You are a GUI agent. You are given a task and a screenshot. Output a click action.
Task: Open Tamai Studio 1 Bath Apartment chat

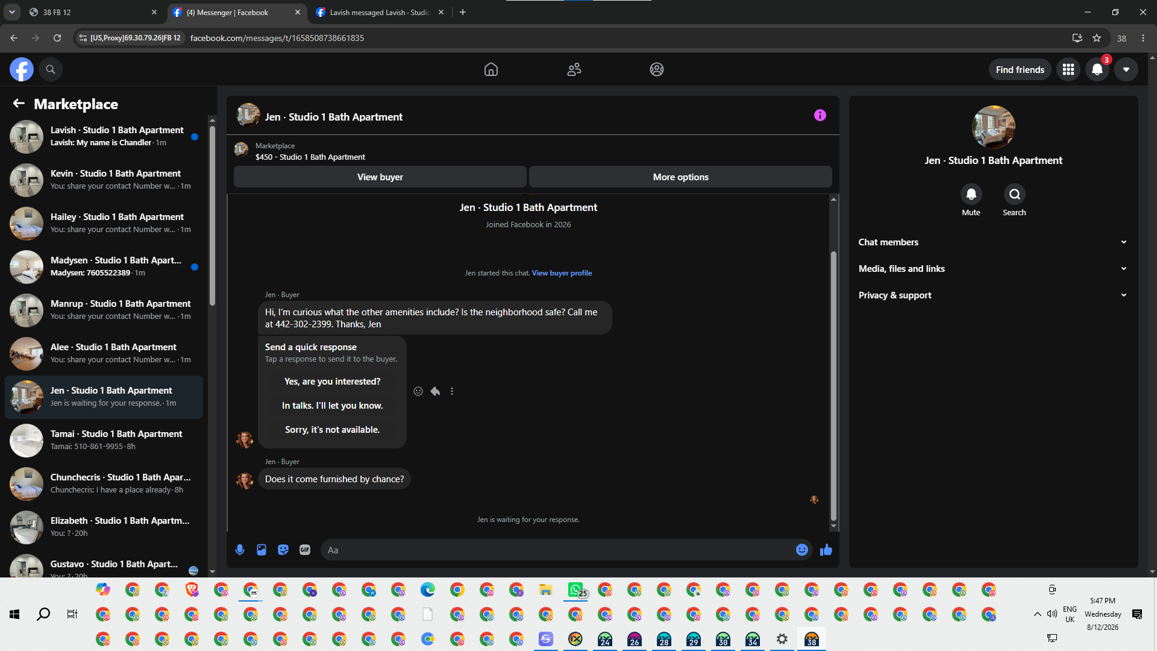point(104,441)
